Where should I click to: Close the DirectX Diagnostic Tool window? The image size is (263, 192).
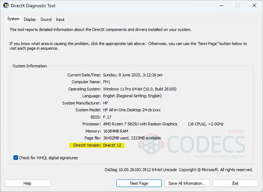(x=254, y=5)
